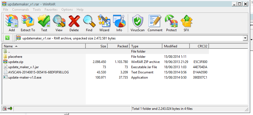Click the Application type cell
The height and width of the screenshot is (115, 253).
click(139, 77)
